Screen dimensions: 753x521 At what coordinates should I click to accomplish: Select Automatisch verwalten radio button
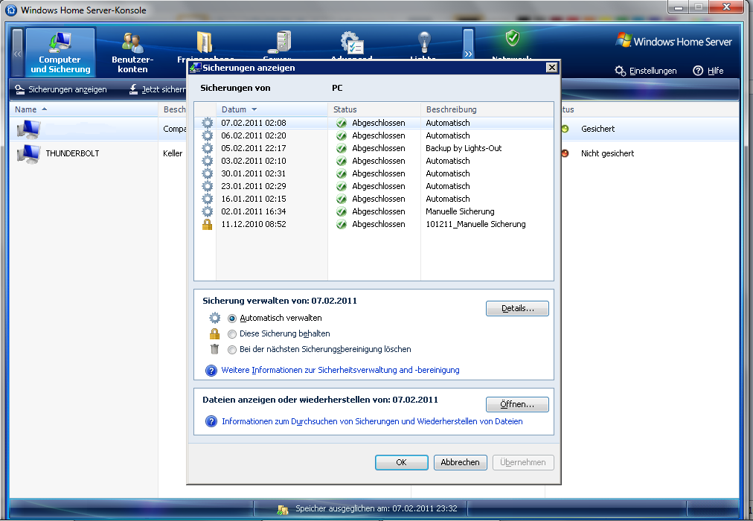pyautogui.click(x=232, y=319)
